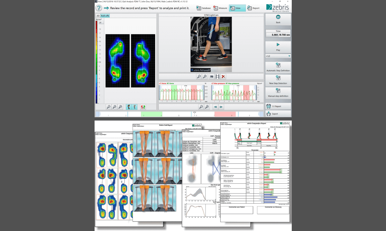Click the film strip video icon
This screenshot has height=231, width=386.
coord(217,77)
